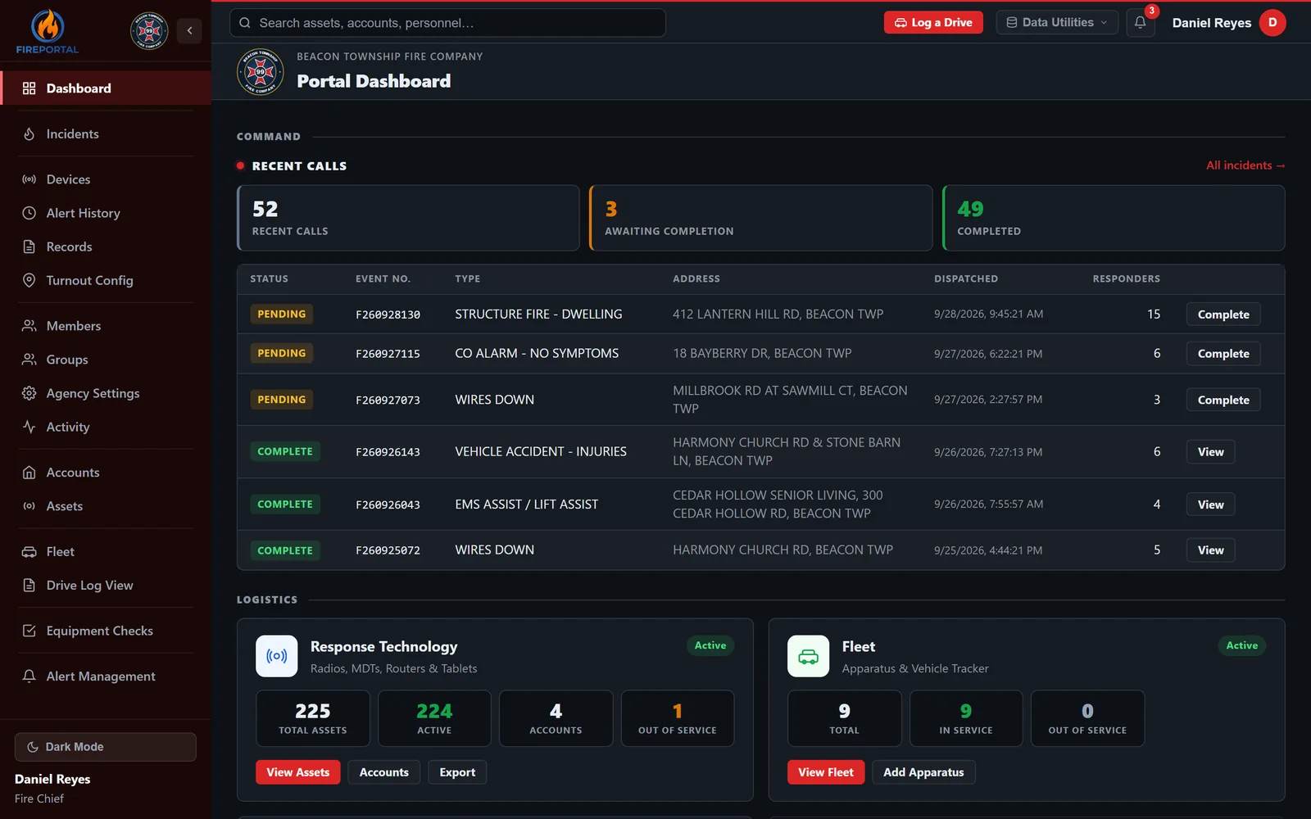
Task: Follow the All incidents link
Action: tap(1245, 165)
